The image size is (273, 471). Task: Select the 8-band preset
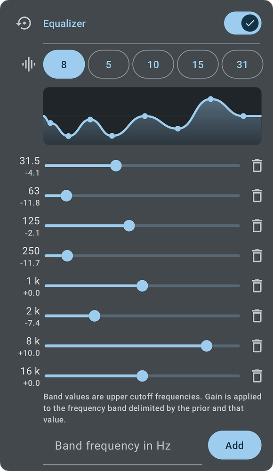point(64,65)
